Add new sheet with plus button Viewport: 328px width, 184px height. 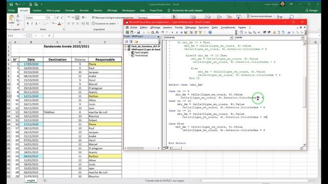coord(45,180)
